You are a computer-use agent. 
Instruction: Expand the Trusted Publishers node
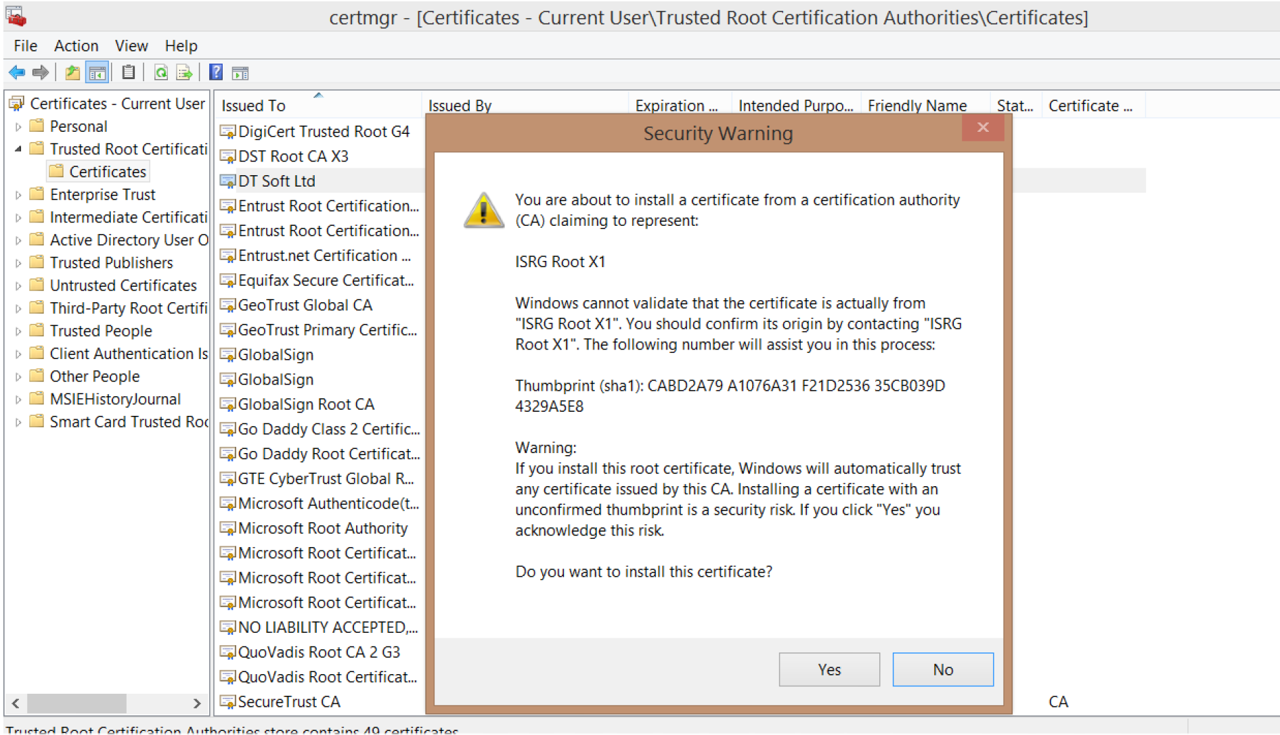tap(18, 263)
